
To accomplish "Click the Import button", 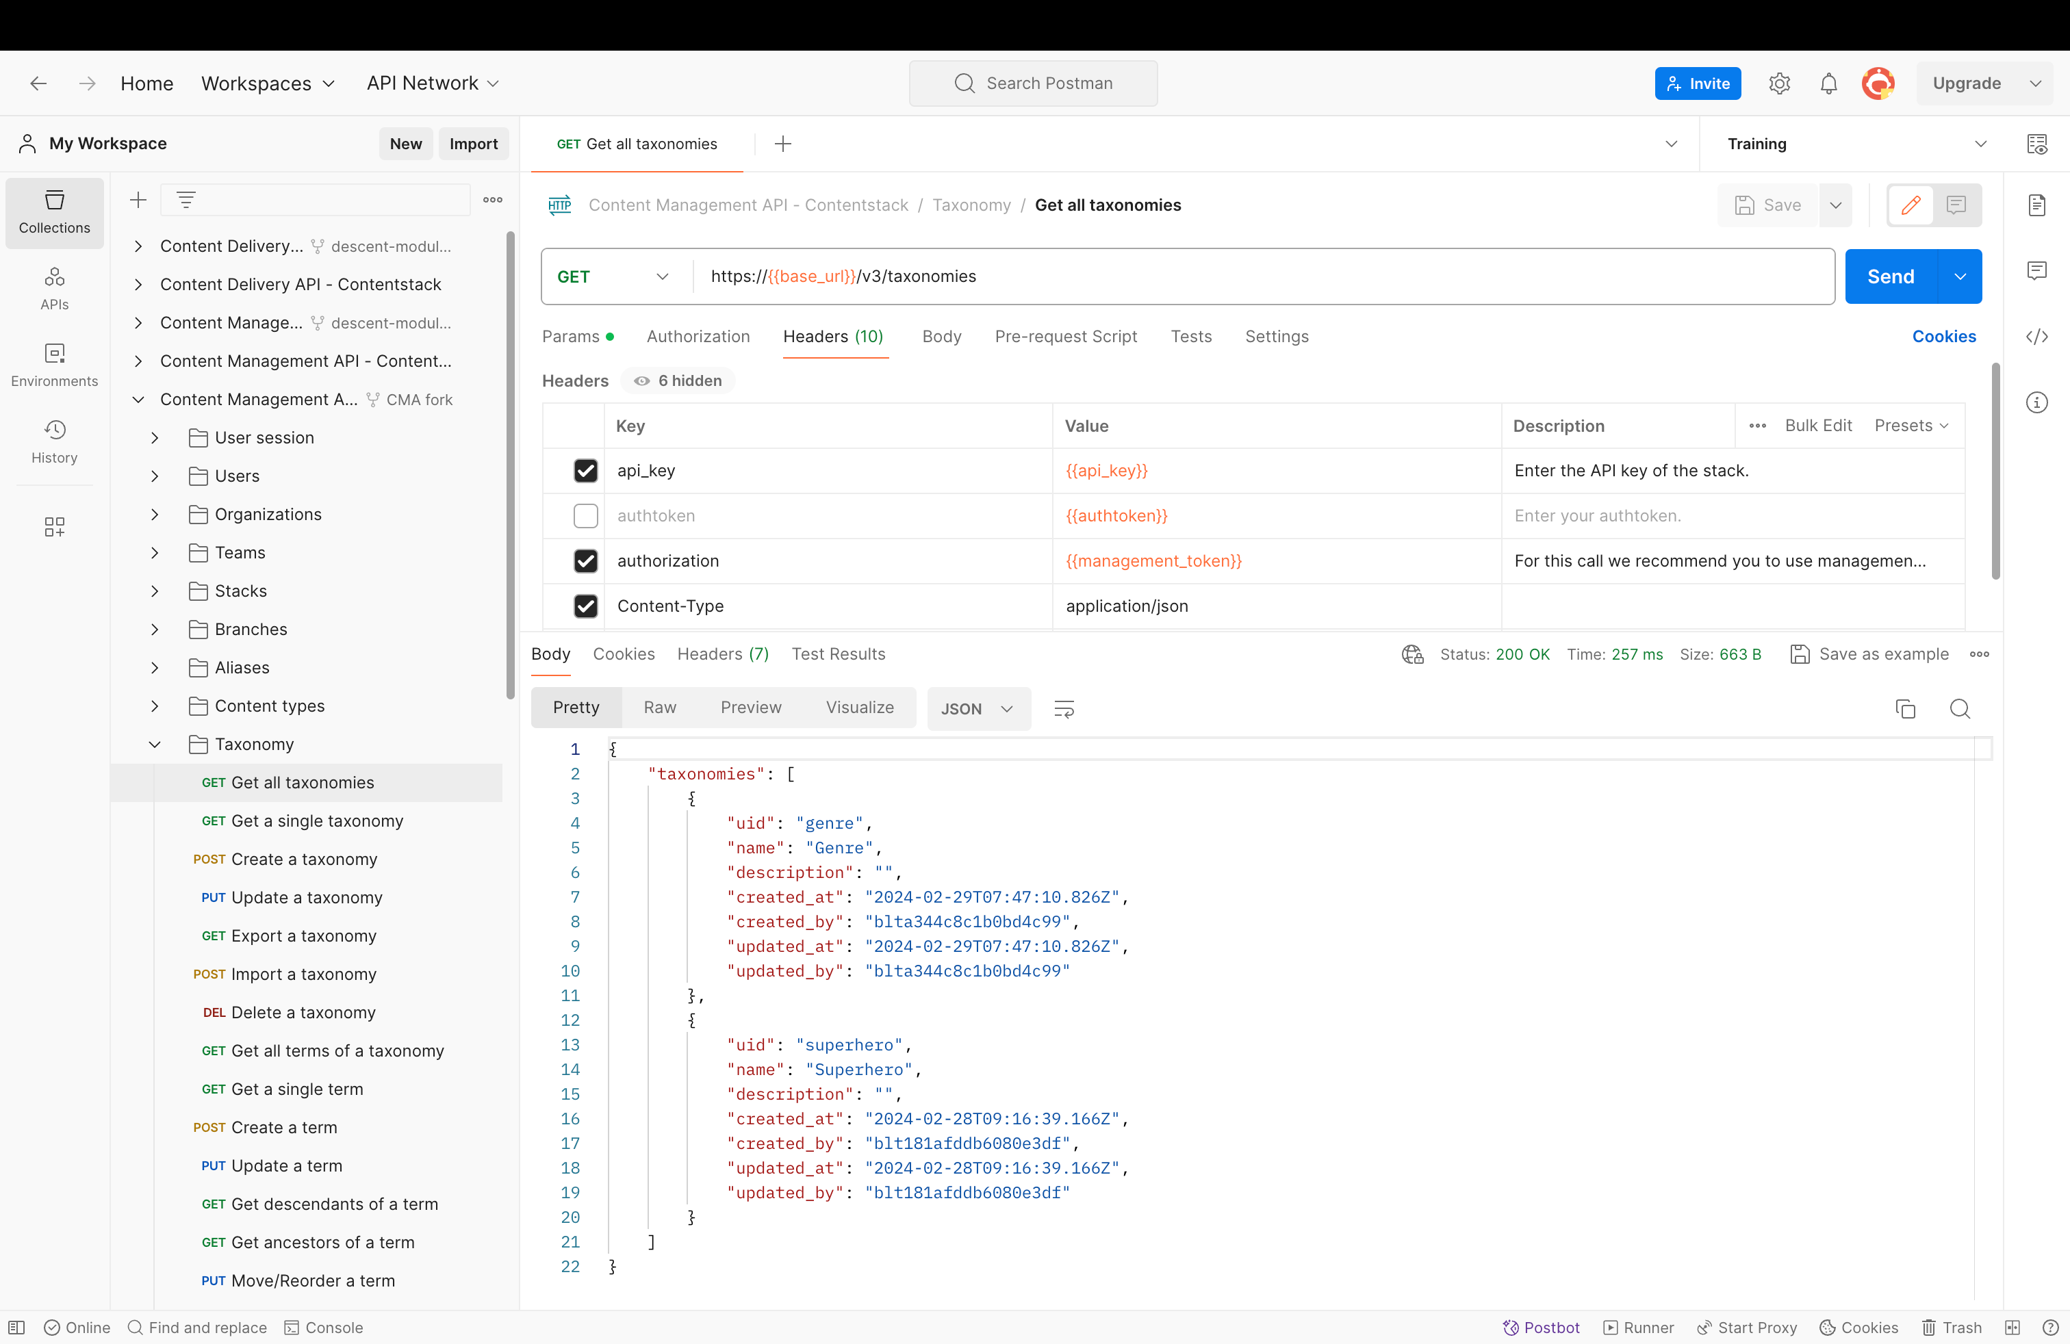I will point(474,144).
